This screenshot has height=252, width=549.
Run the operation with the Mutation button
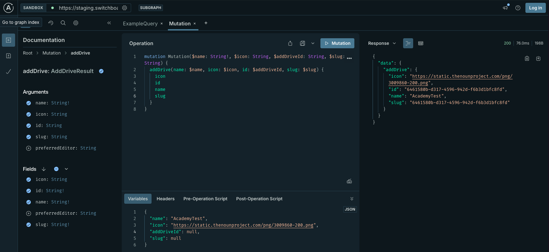pos(337,43)
